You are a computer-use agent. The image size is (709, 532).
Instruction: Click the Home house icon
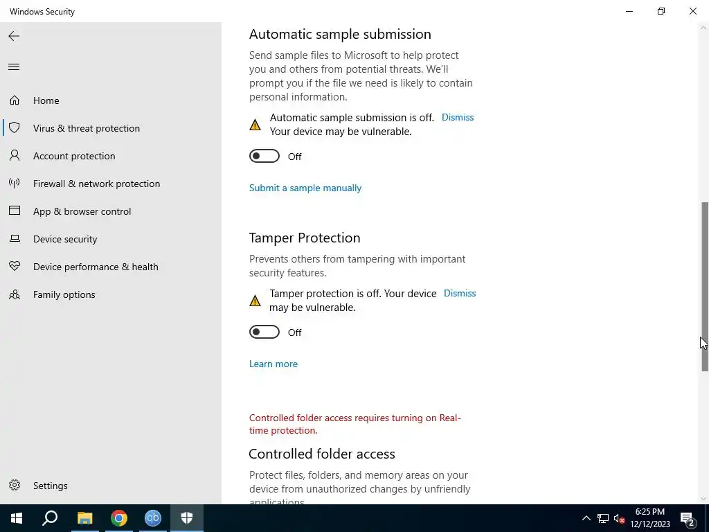click(15, 100)
